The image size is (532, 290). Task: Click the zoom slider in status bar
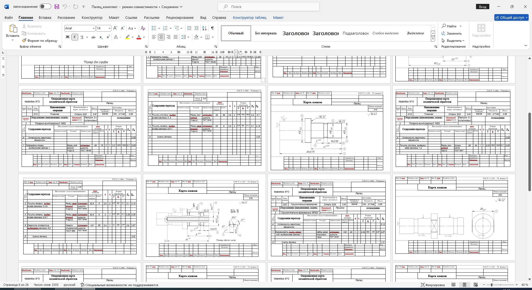pos(492,285)
